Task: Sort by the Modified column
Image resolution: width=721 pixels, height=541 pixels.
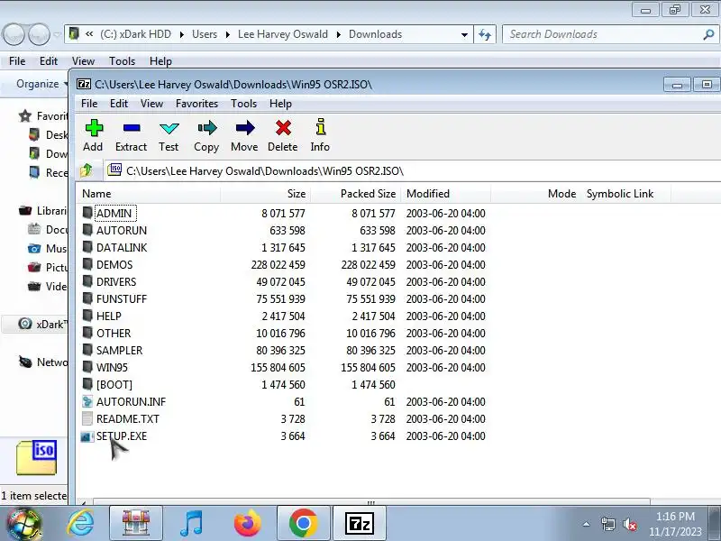Action: click(x=445, y=194)
